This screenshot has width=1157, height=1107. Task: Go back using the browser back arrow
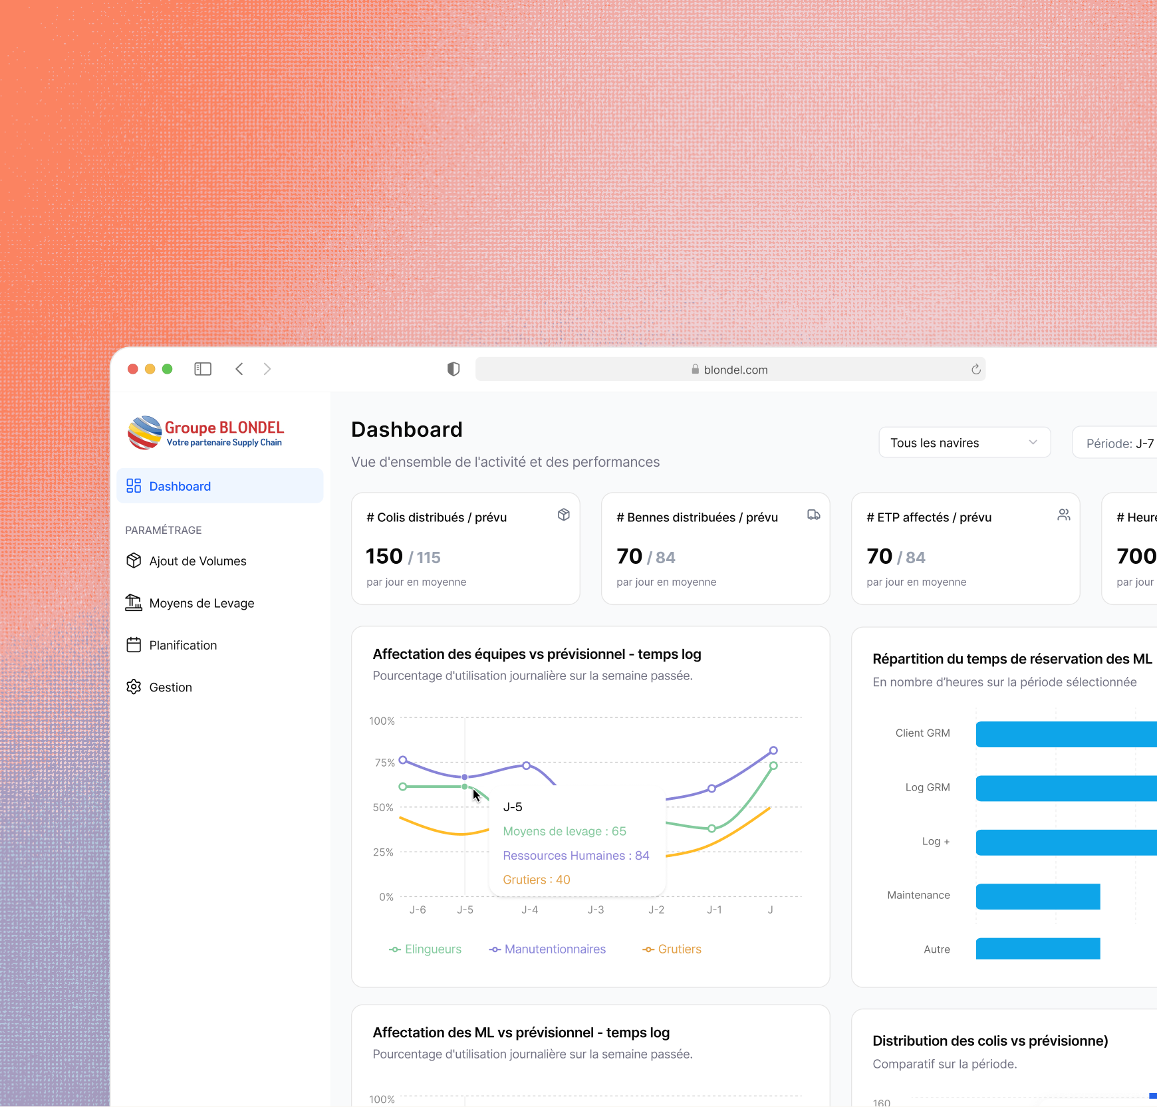click(x=239, y=369)
